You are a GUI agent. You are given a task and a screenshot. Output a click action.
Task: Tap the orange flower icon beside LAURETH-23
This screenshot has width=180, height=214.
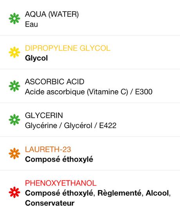click(x=14, y=153)
